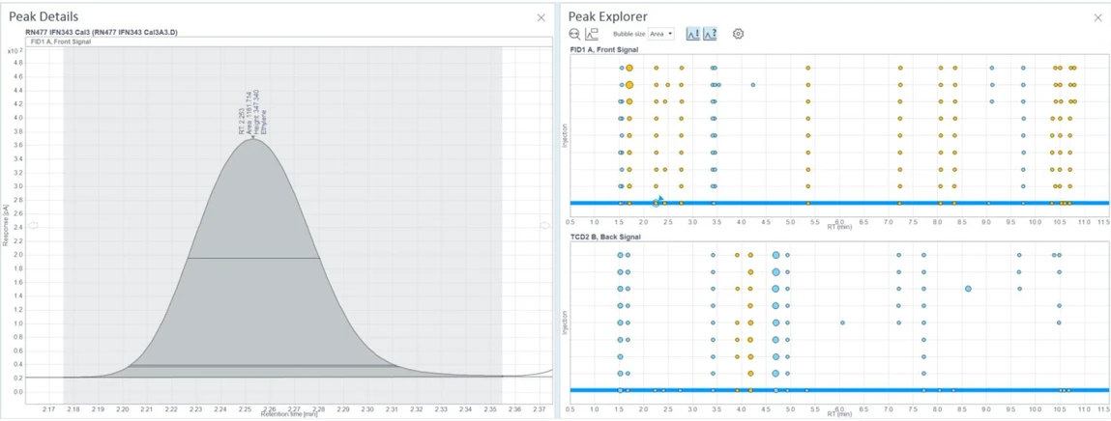
Task: Select the highlighted injection row in FID1 plot
Action: [837, 203]
